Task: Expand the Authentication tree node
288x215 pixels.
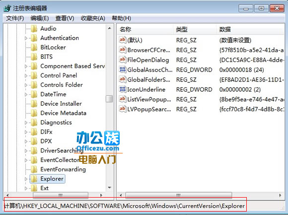Action: pyautogui.click(x=26, y=38)
